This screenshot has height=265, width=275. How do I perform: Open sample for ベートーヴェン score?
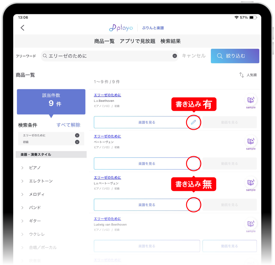(x=251, y=143)
